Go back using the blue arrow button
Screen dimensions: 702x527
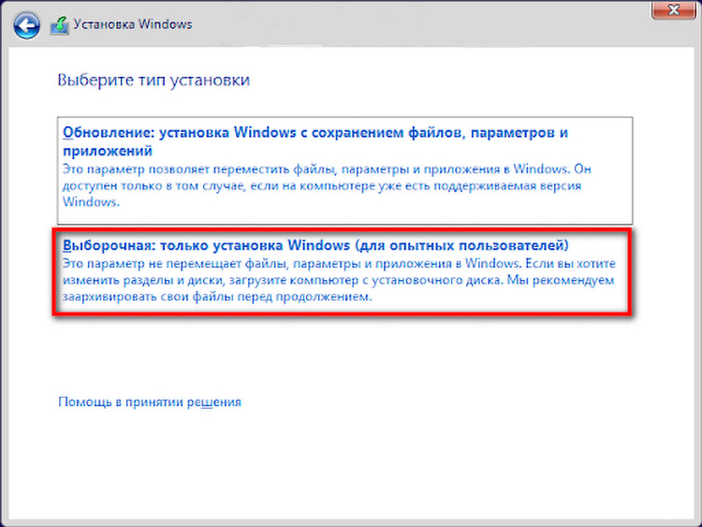click(26, 25)
